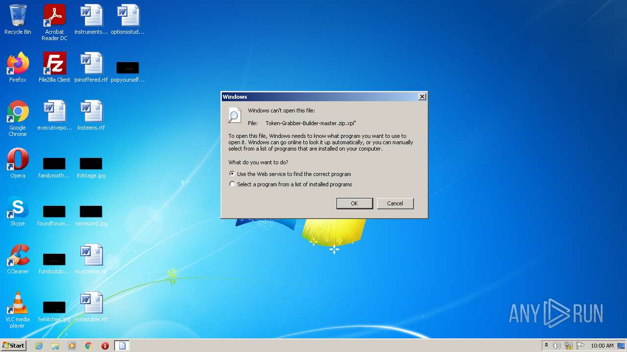The width and height of the screenshot is (627, 352).
Task: Close the Windows dialog with X
Action: click(x=422, y=97)
